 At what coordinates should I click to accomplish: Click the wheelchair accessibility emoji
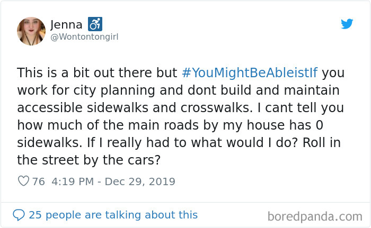(x=95, y=24)
